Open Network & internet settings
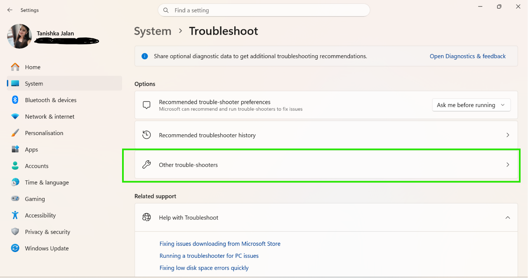This screenshot has height=278, width=528. point(64,117)
